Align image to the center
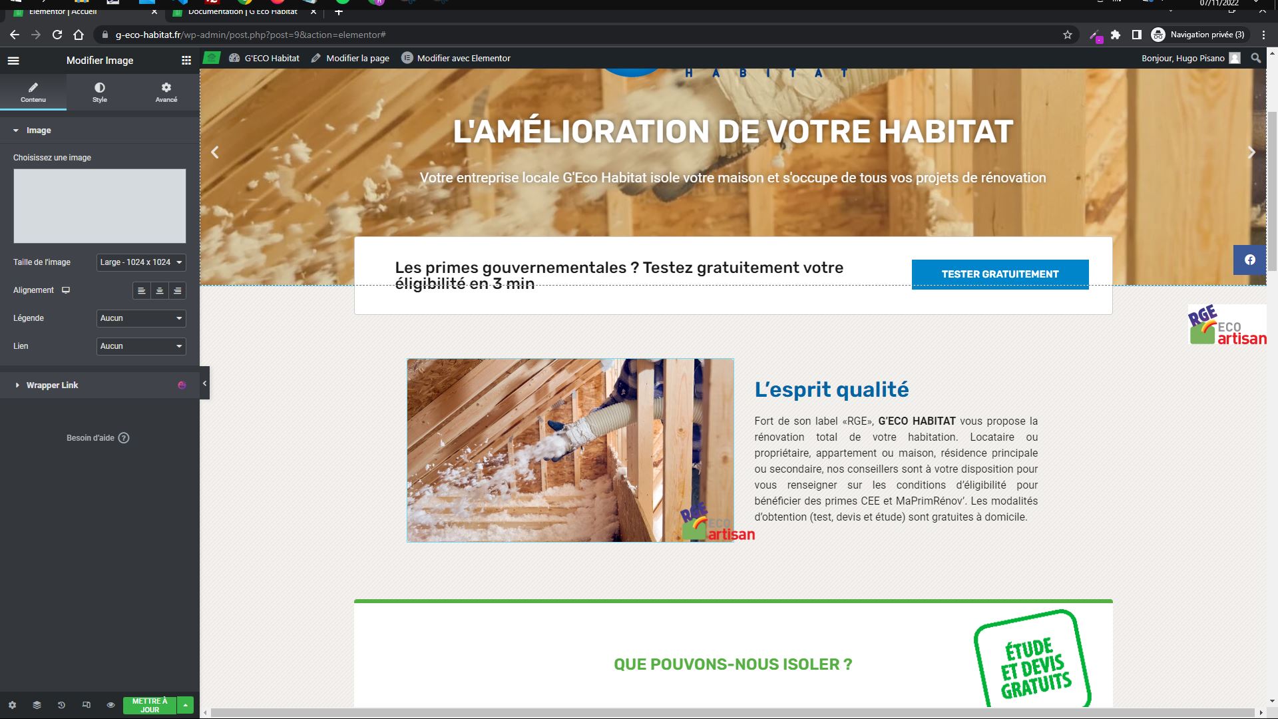The image size is (1278, 719). (x=160, y=291)
